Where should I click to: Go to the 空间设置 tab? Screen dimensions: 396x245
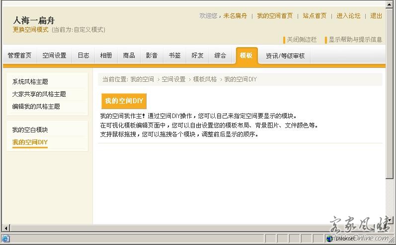point(54,56)
